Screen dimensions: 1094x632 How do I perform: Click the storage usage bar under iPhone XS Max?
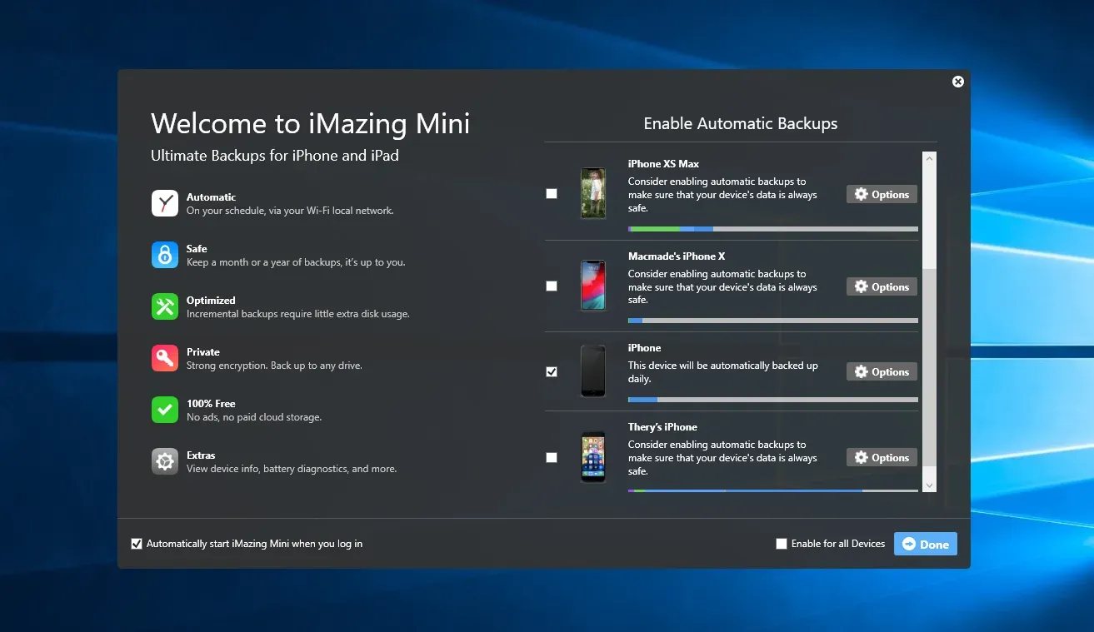pyautogui.click(x=772, y=228)
